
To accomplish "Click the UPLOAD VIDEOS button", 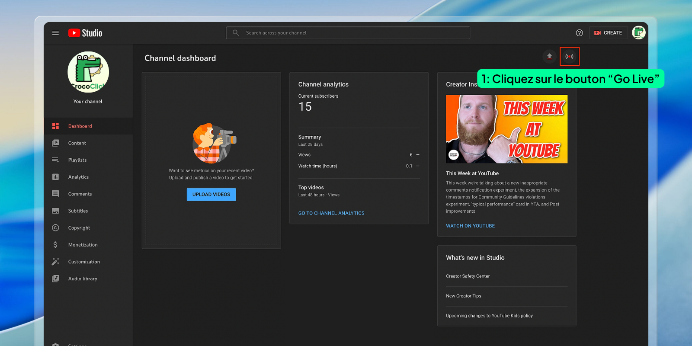I will [x=211, y=195].
